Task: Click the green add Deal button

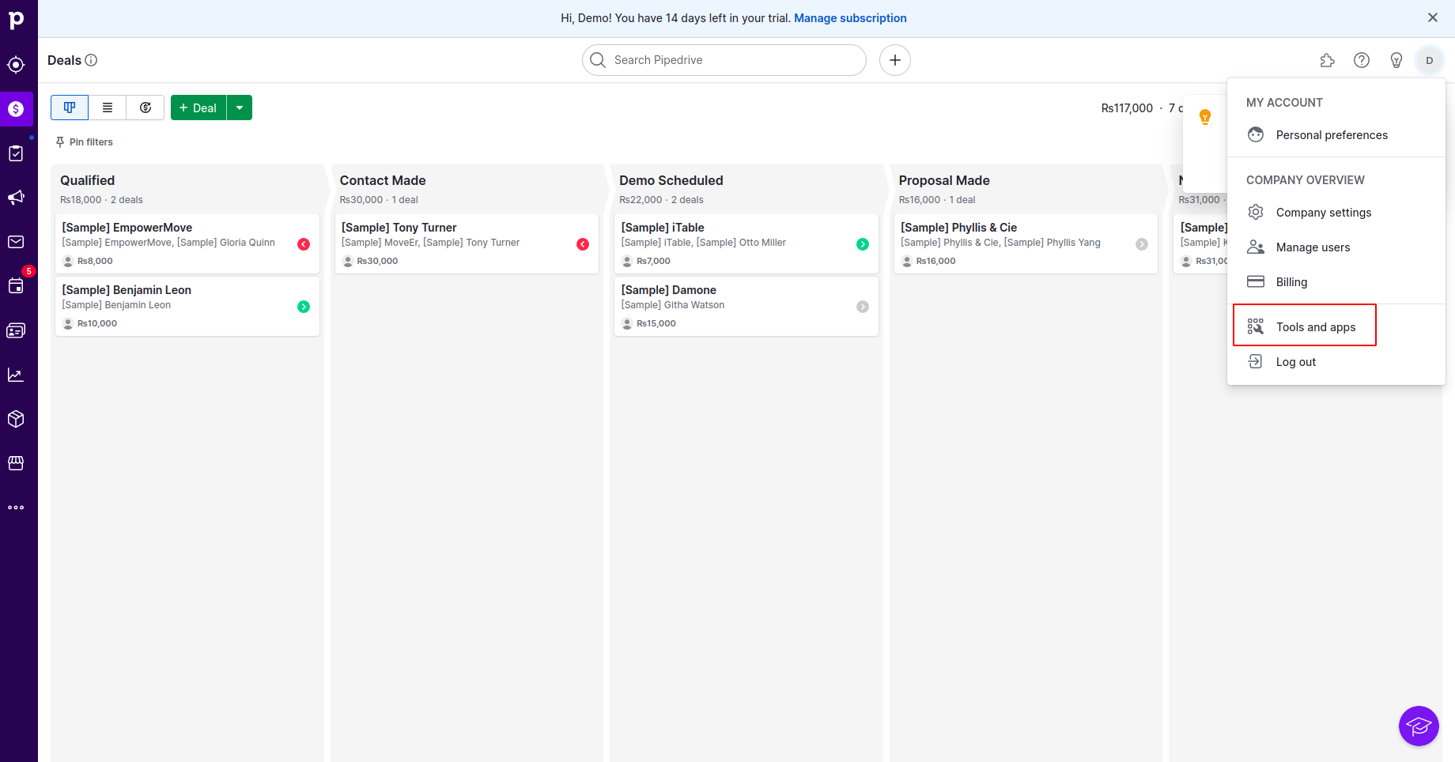Action: (198, 108)
